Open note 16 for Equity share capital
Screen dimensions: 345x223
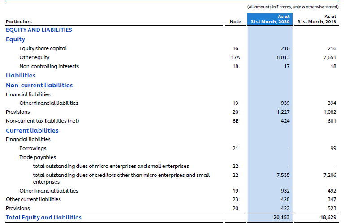(236, 48)
